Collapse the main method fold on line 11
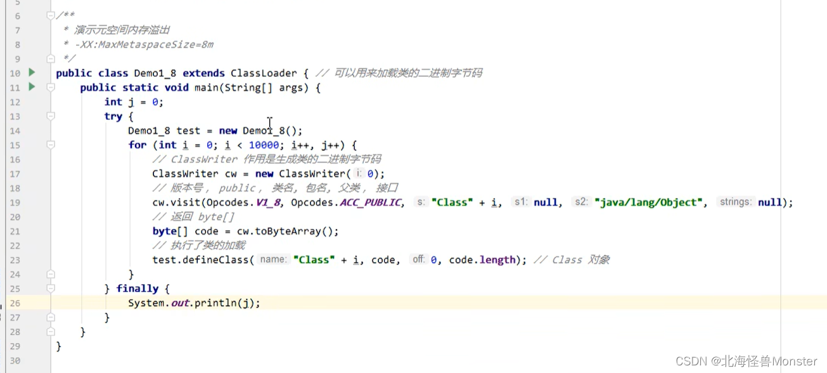Viewport: 827px width, 373px height. pos(50,88)
